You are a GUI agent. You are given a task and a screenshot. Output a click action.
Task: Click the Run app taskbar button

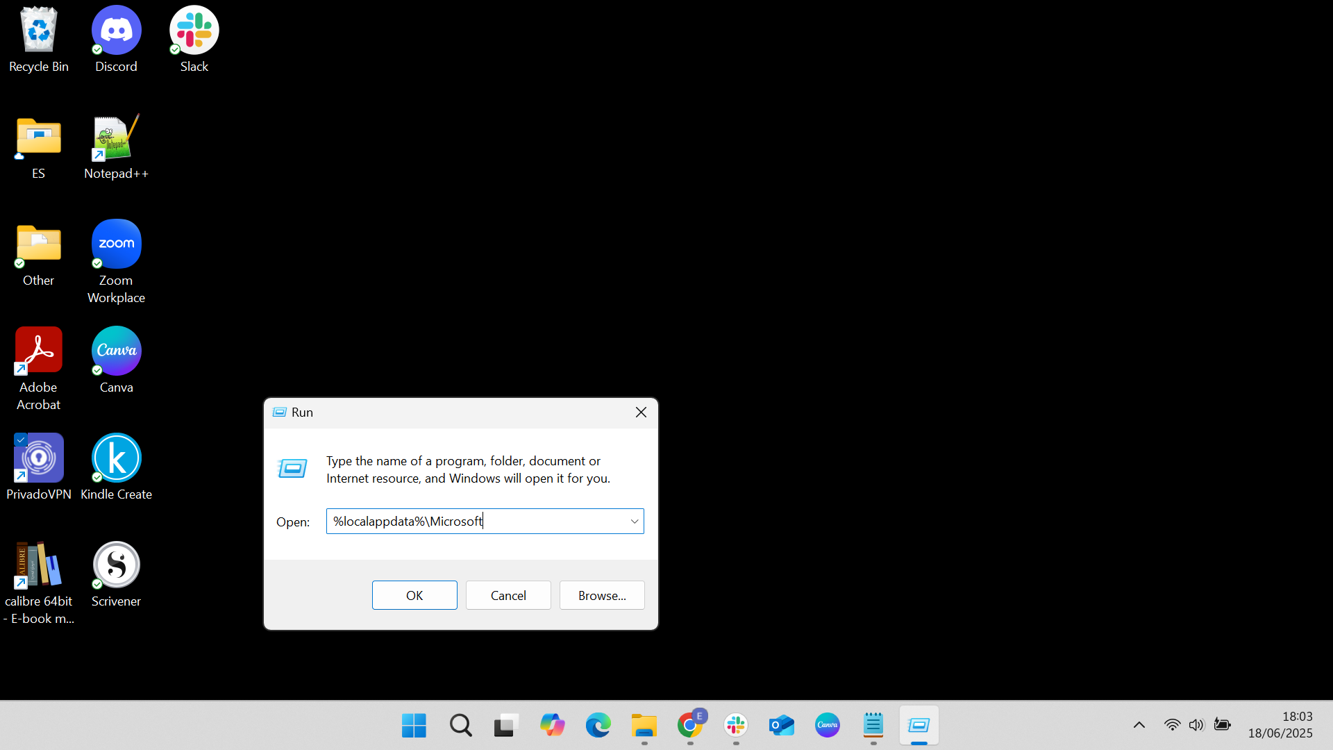[919, 726]
